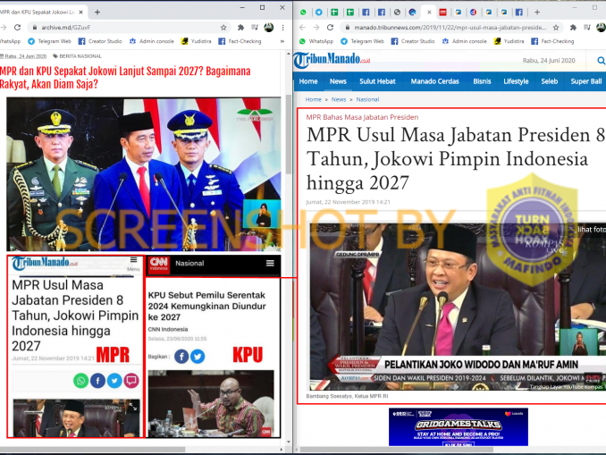Select Manado Cerdas in navigation bar

pos(434,81)
